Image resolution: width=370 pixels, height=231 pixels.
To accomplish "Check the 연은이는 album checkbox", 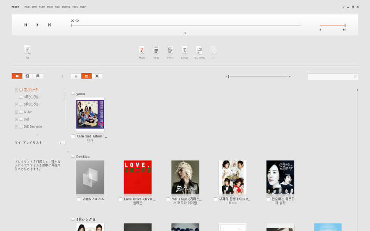I will pos(268,199).
